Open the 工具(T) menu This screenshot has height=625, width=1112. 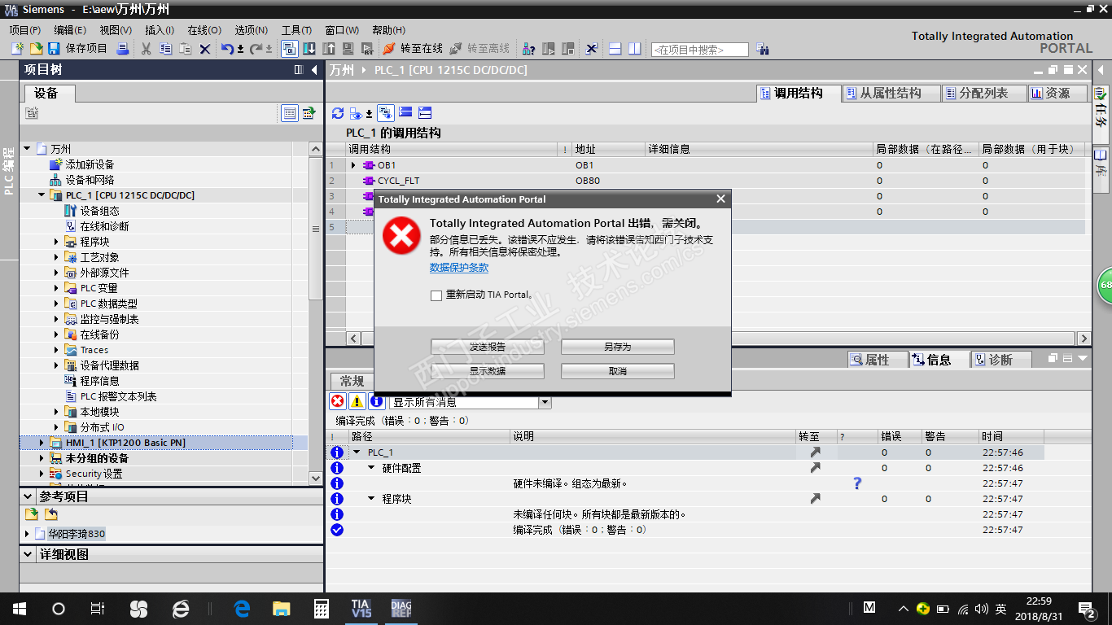point(296,30)
